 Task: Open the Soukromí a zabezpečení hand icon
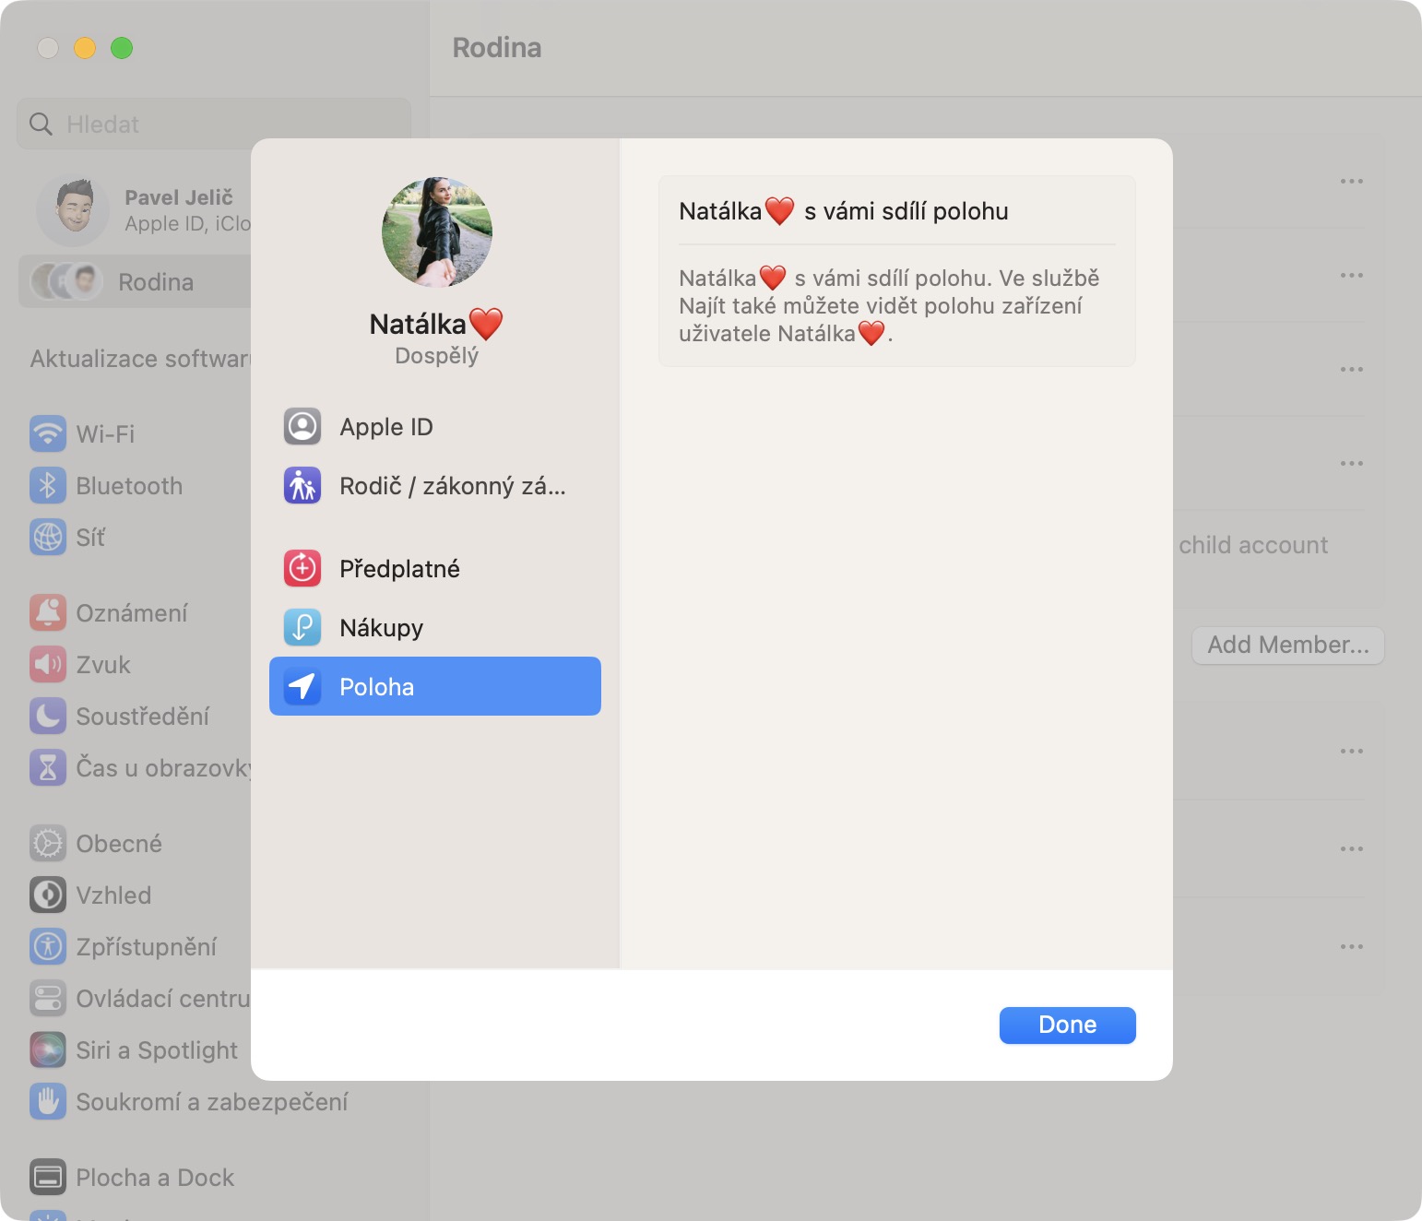48,1101
